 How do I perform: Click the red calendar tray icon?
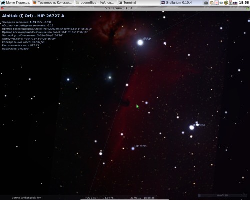(216, 3)
